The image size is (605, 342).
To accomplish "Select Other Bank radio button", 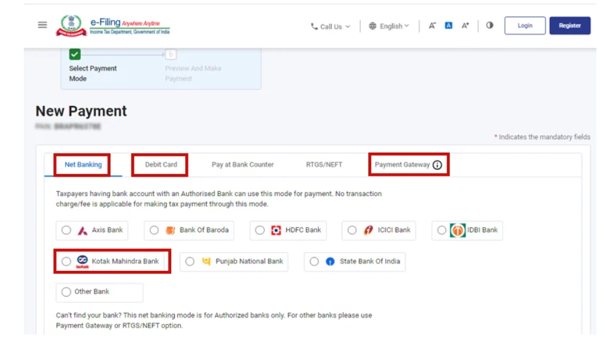I will tap(66, 292).
